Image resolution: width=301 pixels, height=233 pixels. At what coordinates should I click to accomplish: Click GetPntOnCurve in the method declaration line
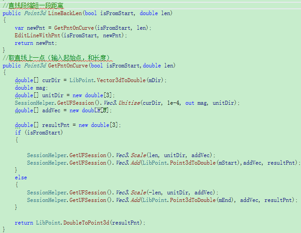click(x=68, y=66)
